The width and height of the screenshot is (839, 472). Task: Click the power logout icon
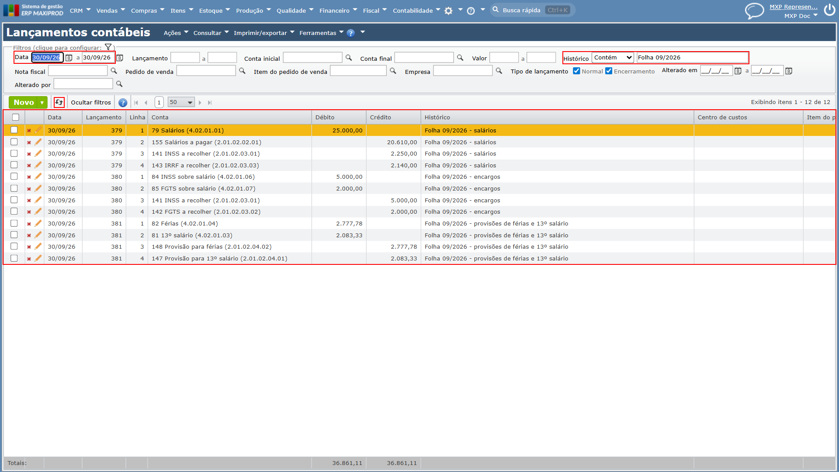click(x=829, y=10)
